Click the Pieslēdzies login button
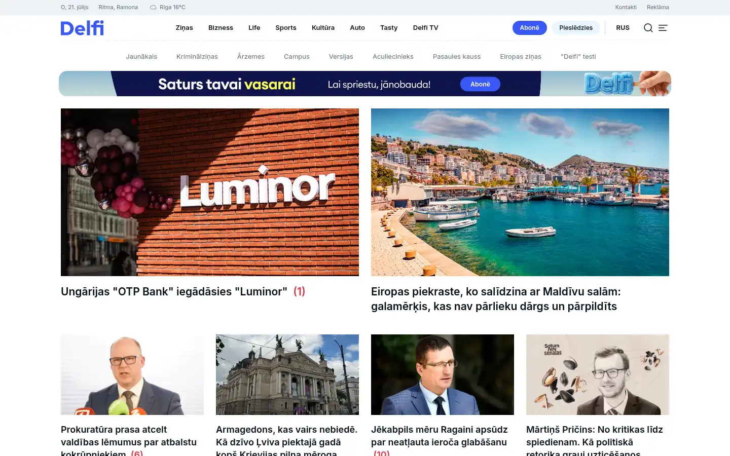This screenshot has width=730, height=456. pos(576,28)
